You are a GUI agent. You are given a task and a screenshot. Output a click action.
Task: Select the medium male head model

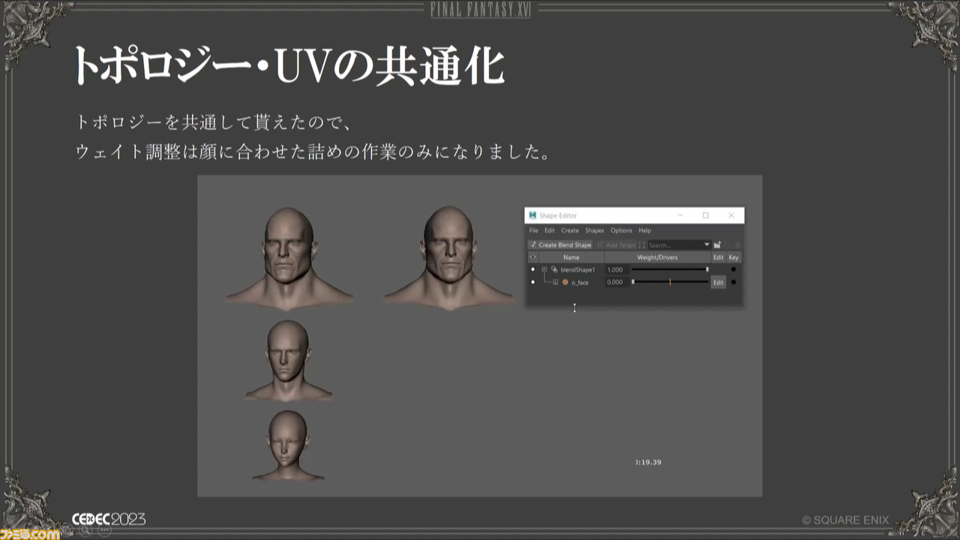pyautogui.click(x=288, y=360)
